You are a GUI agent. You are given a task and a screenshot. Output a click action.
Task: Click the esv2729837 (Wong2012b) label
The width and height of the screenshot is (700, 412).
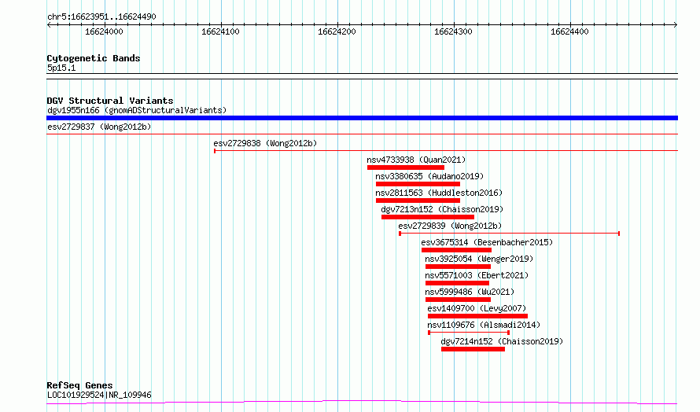click(x=99, y=127)
